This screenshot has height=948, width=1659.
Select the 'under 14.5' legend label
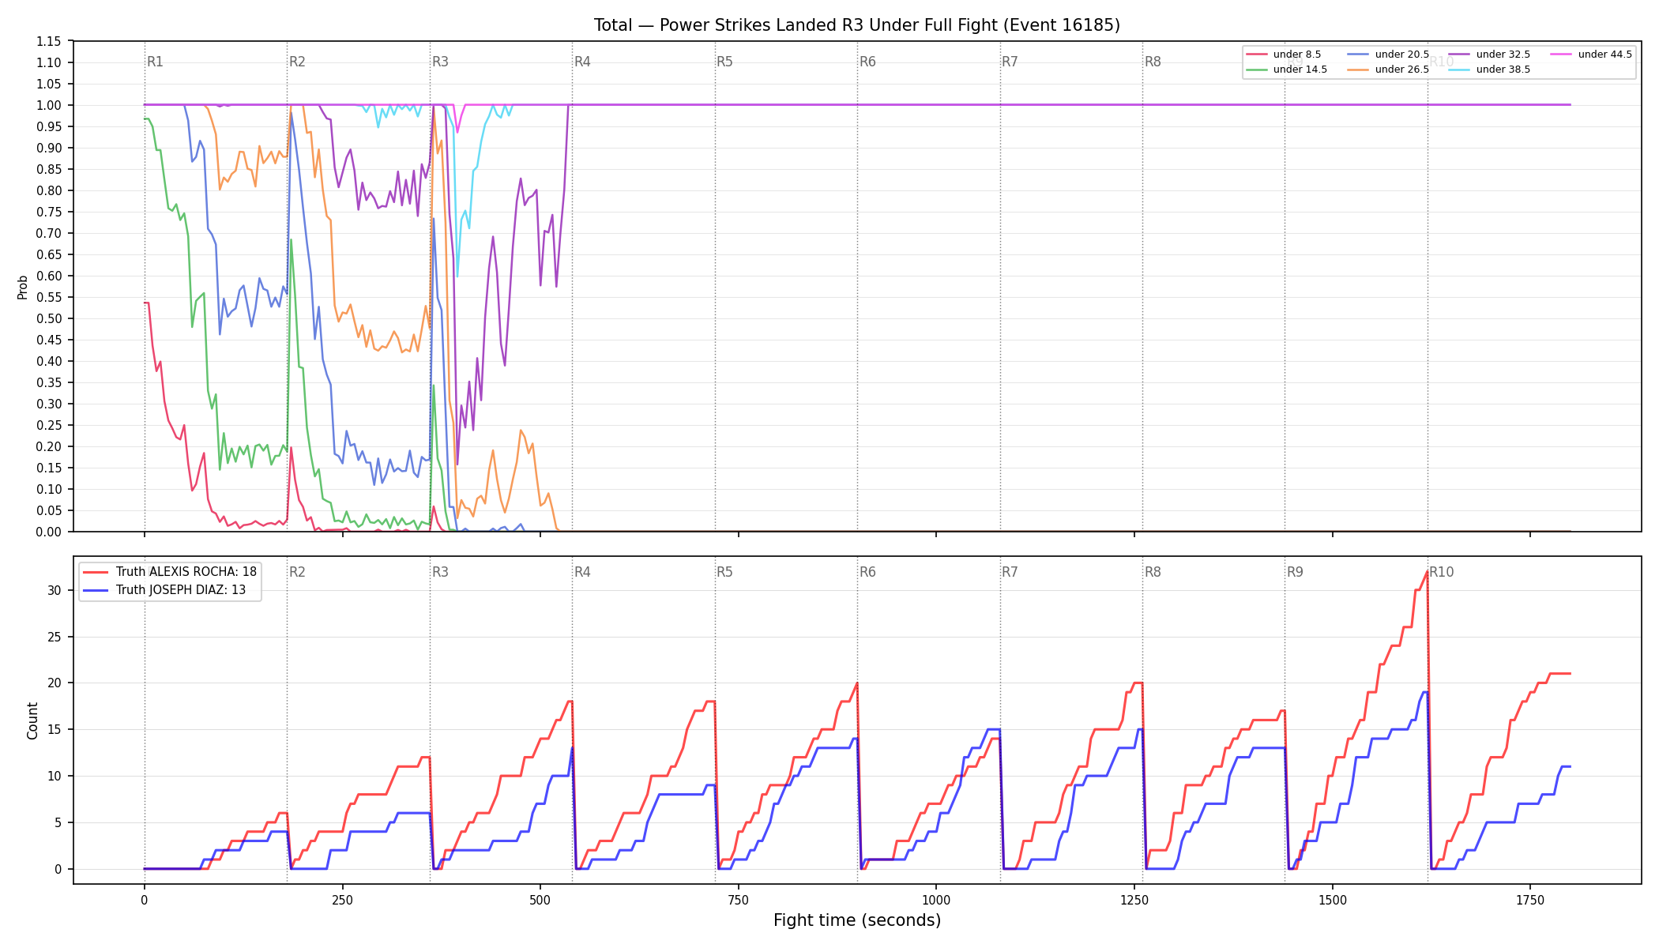1300,70
